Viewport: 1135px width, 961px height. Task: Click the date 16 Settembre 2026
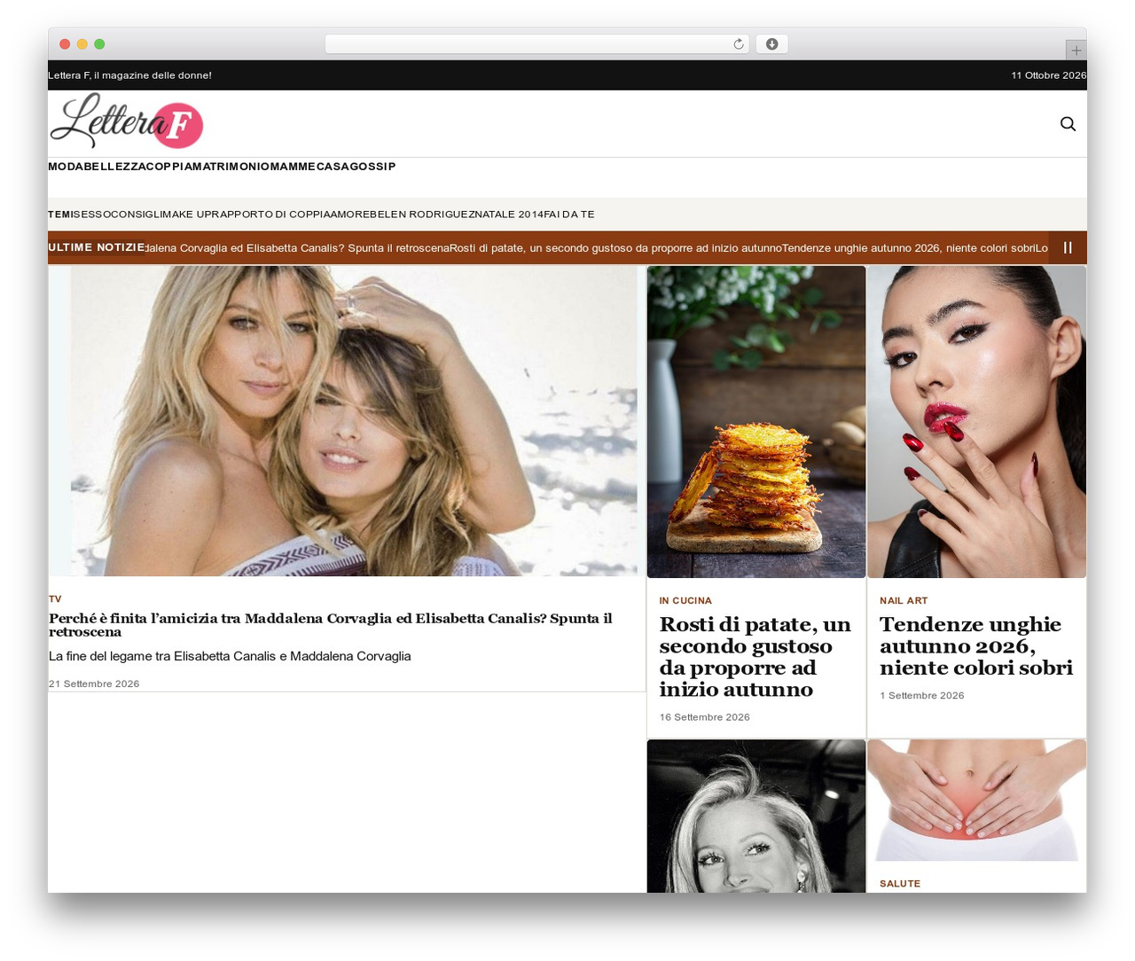704,717
